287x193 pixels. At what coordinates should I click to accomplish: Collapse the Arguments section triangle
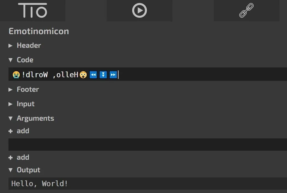(x=11, y=118)
